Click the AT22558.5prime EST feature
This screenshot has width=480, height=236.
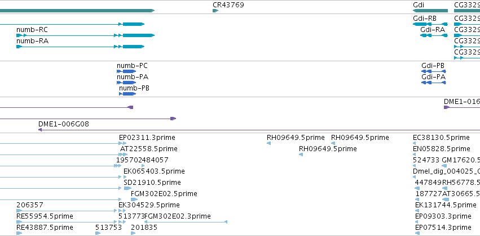tap(124, 155)
